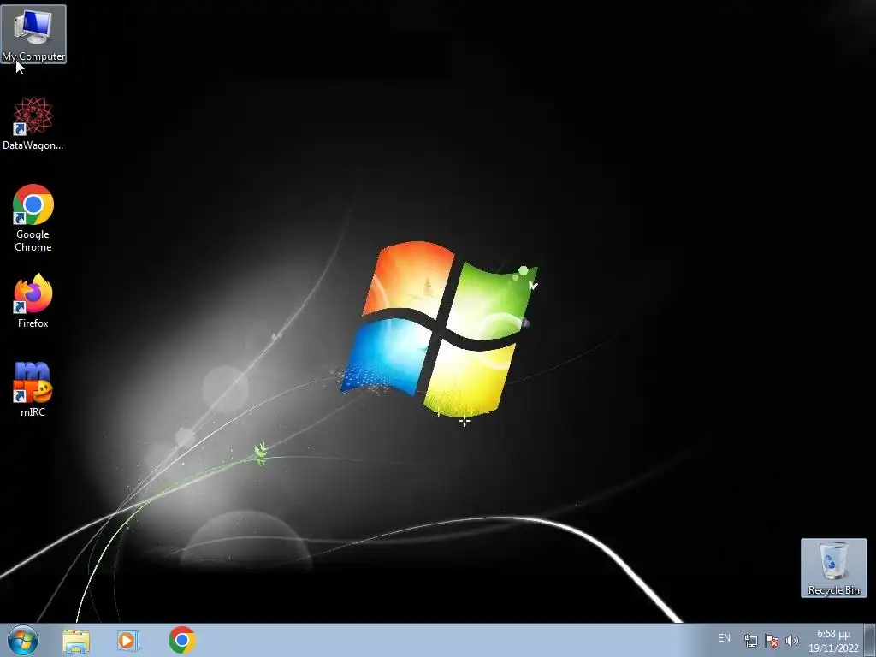Open the Action Center flag icon
876x657 pixels.
point(772,641)
